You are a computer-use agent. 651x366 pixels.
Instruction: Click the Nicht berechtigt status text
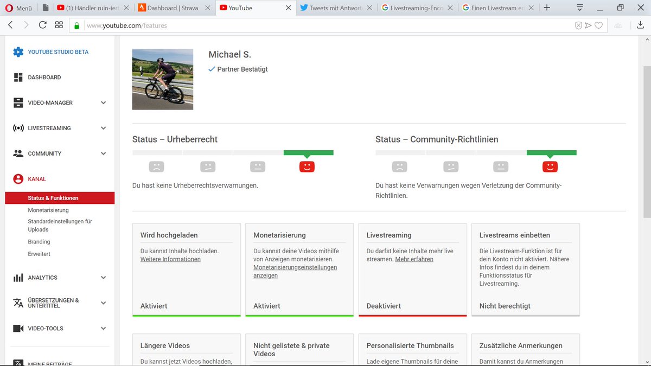505,306
